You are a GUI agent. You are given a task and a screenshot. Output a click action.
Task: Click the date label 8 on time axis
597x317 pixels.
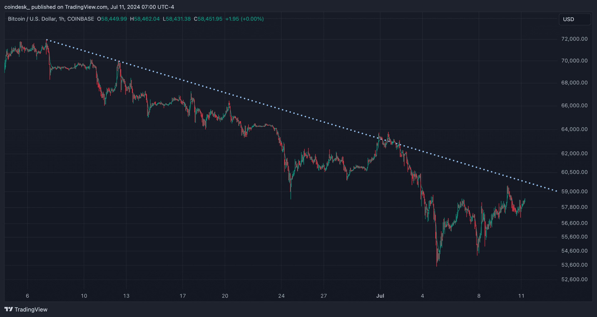coord(479,296)
